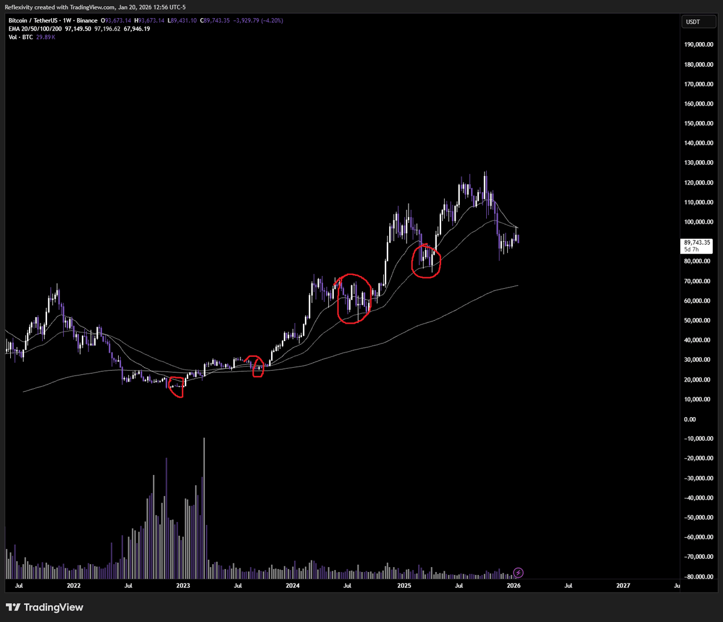Click the bar countdown 5d 7h
The height and width of the screenshot is (622, 723).
[691, 248]
